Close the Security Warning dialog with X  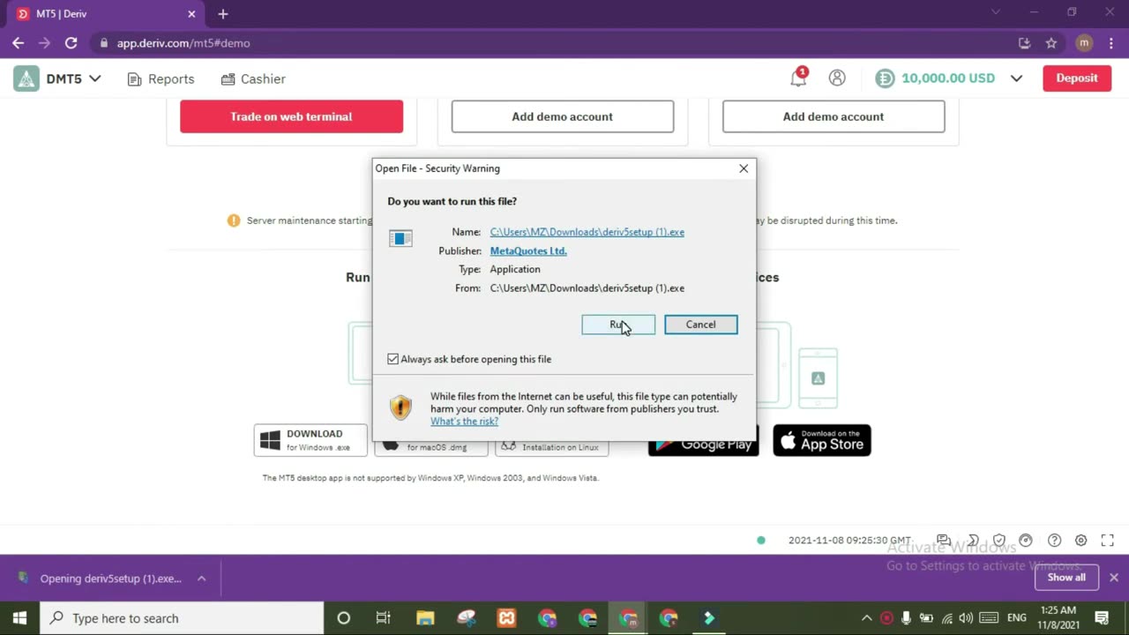pos(744,168)
